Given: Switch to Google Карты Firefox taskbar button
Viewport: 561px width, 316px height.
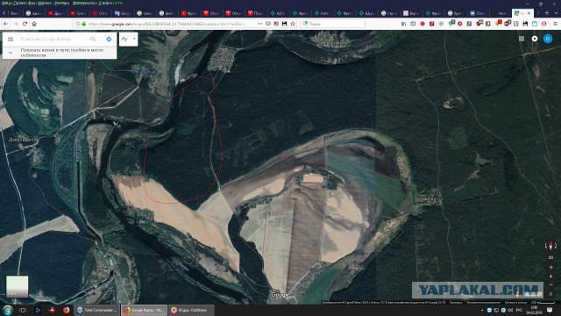Looking at the screenshot, I should coord(144,310).
